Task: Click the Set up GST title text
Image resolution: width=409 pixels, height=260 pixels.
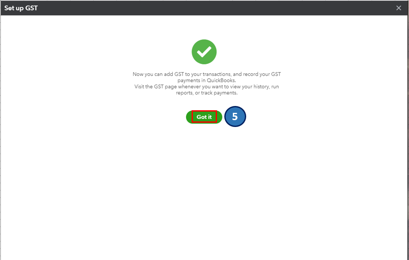Action: coord(21,8)
